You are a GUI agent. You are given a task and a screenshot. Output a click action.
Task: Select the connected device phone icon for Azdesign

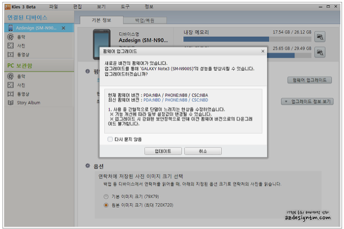10,28
